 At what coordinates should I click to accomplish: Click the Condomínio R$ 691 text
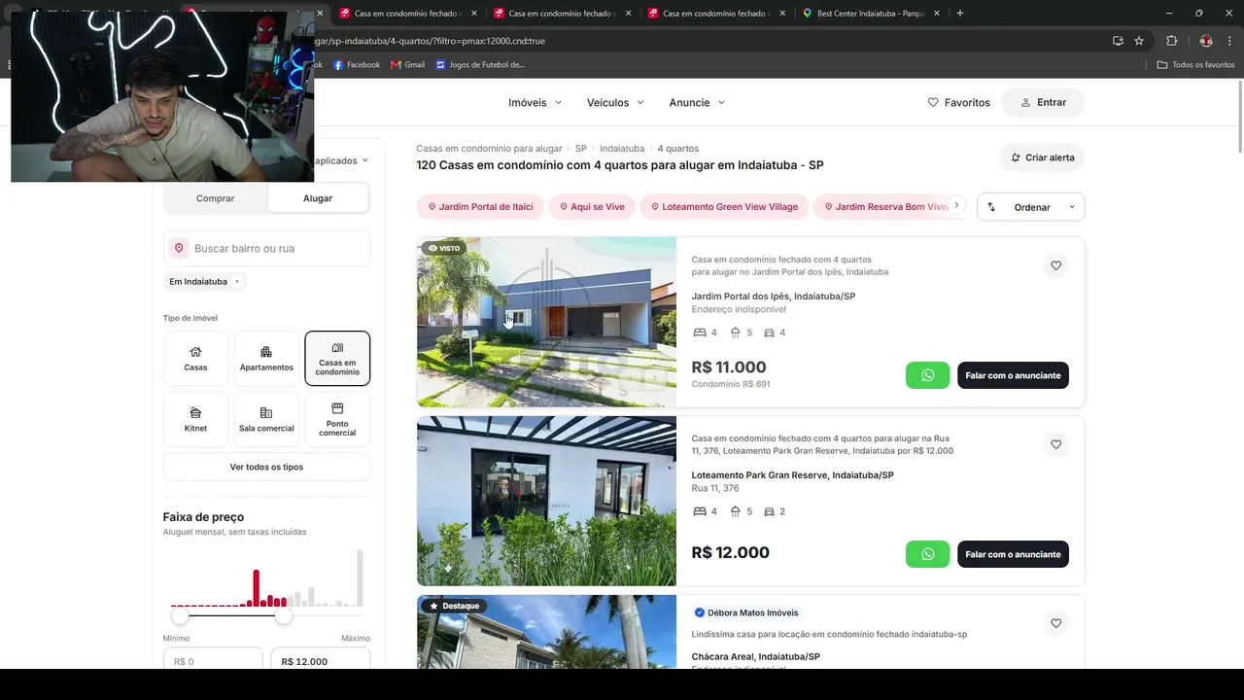click(731, 384)
